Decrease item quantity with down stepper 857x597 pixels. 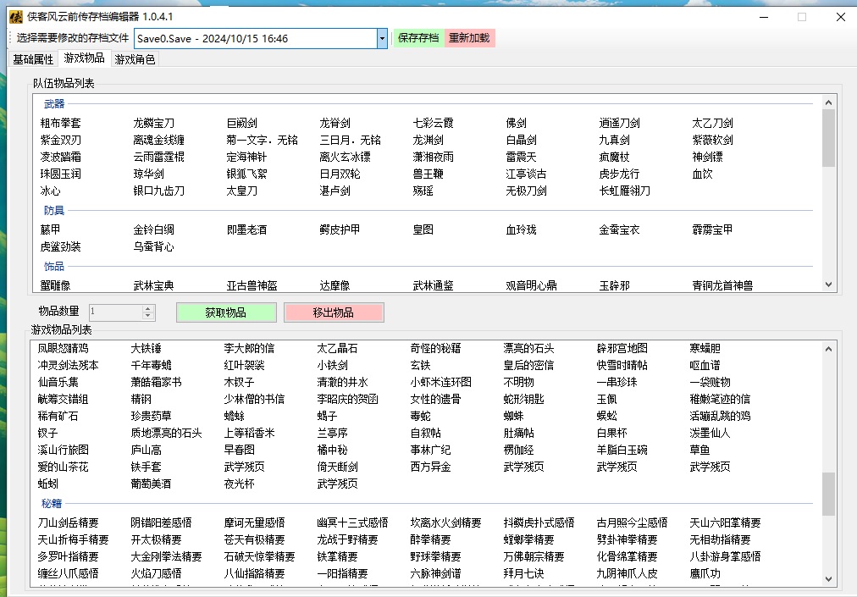[x=147, y=316]
